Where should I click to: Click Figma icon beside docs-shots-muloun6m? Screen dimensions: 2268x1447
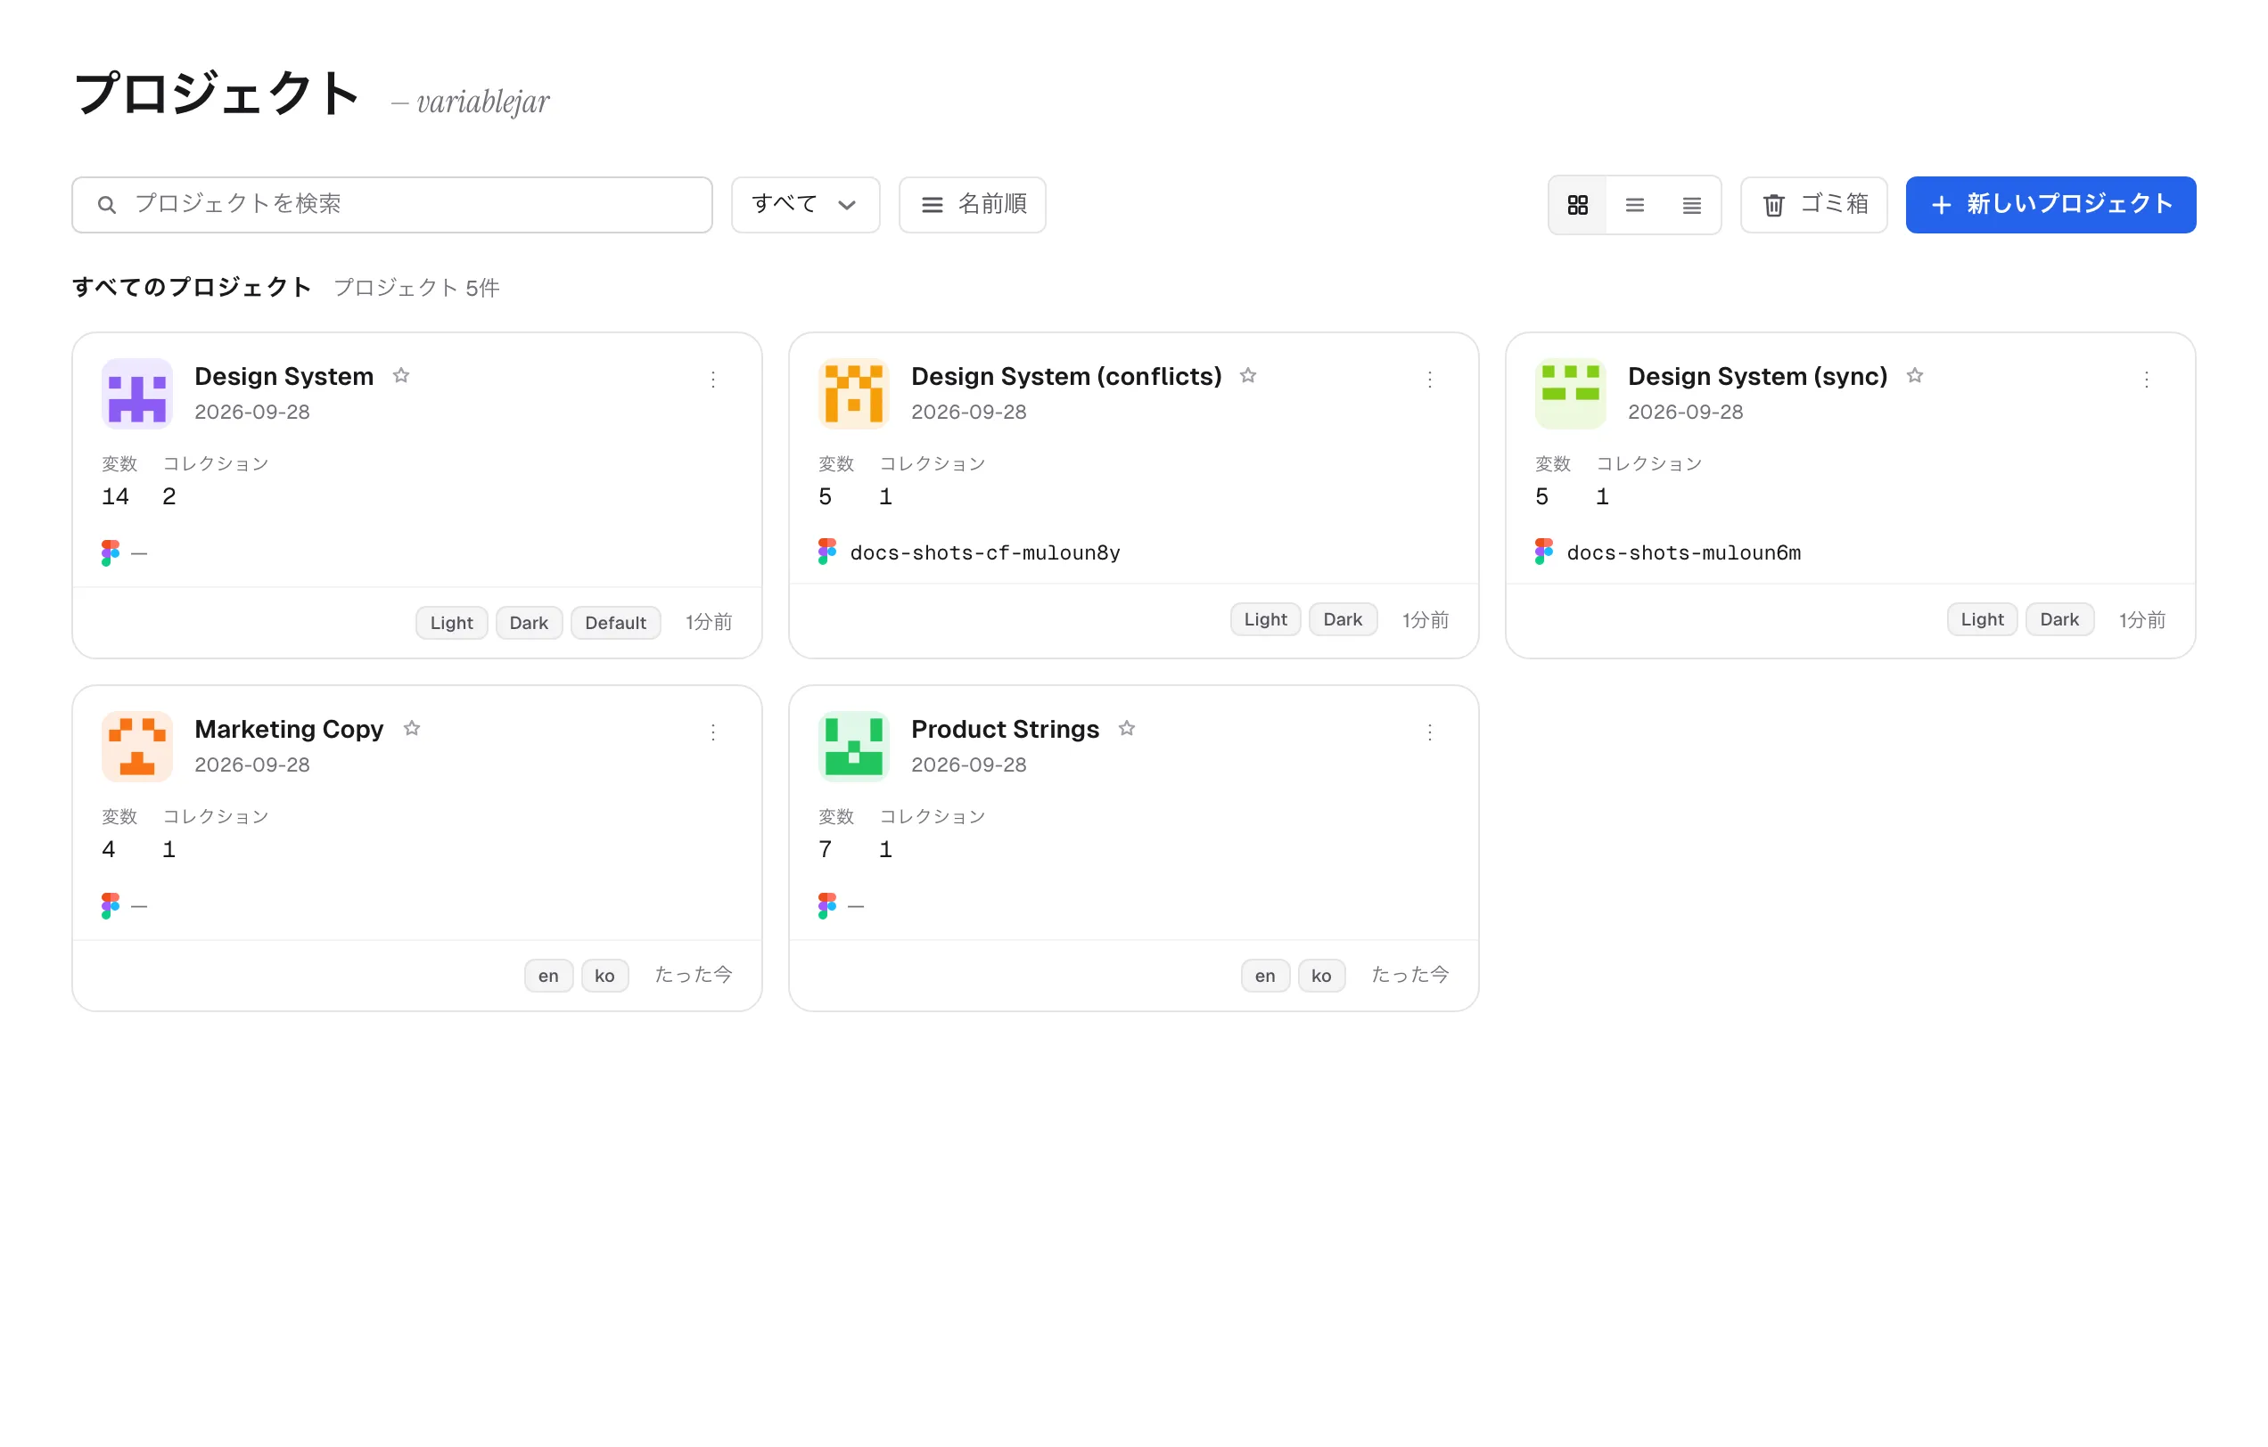(1544, 552)
